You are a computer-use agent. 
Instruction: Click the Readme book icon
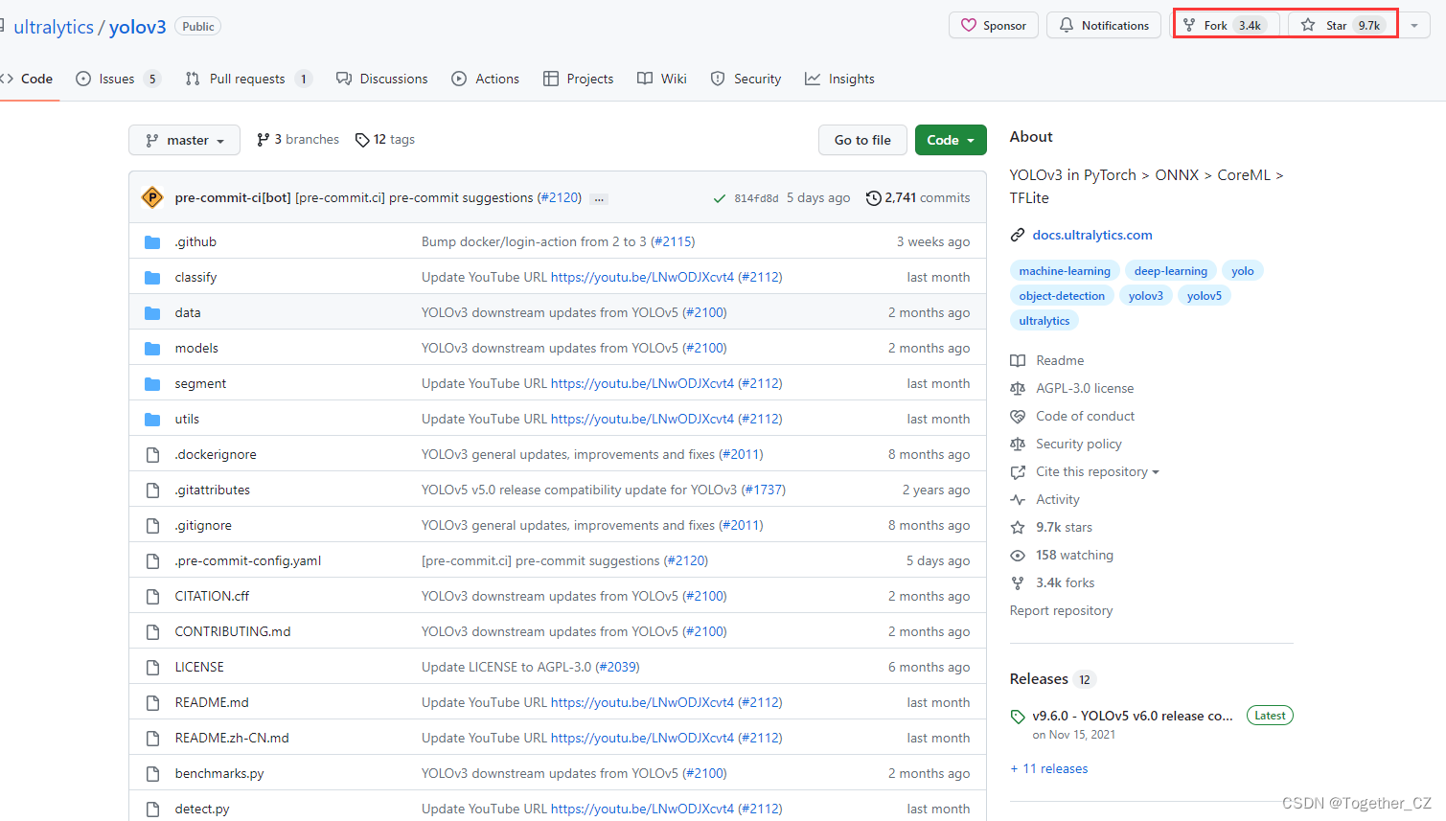click(x=1018, y=361)
